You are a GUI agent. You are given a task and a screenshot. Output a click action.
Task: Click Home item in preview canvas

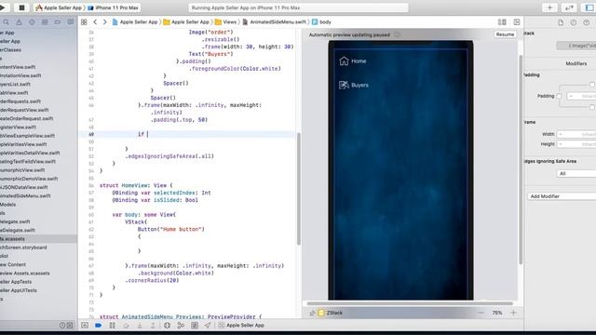353,60
